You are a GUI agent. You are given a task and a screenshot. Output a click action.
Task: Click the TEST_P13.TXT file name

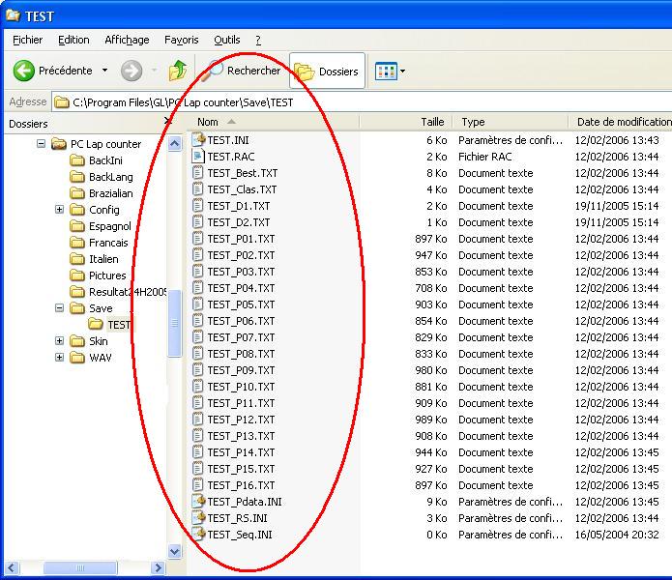tap(241, 436)
